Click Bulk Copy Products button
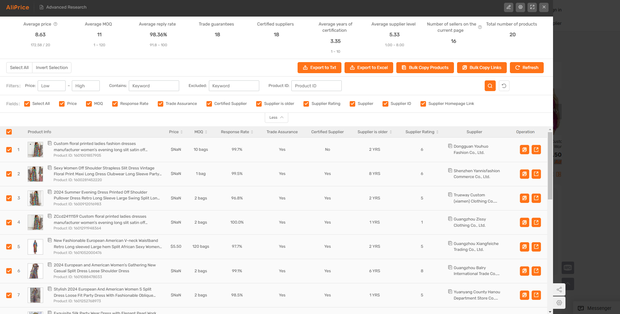Image resolution: width=620 pixels, height=314 pixels. pyautogui.click(x=425, y=68)
